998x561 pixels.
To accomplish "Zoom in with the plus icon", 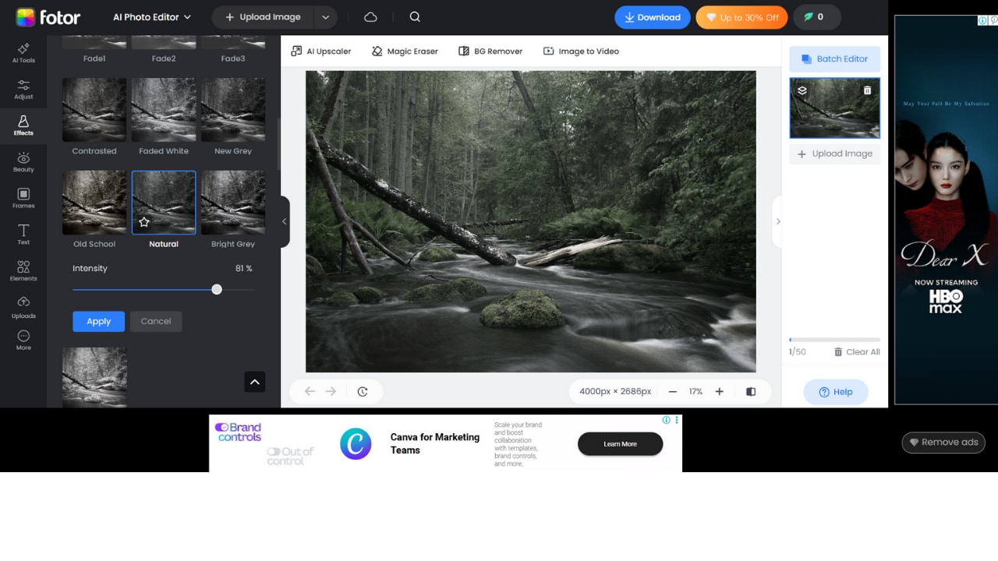I will point(719,392).
